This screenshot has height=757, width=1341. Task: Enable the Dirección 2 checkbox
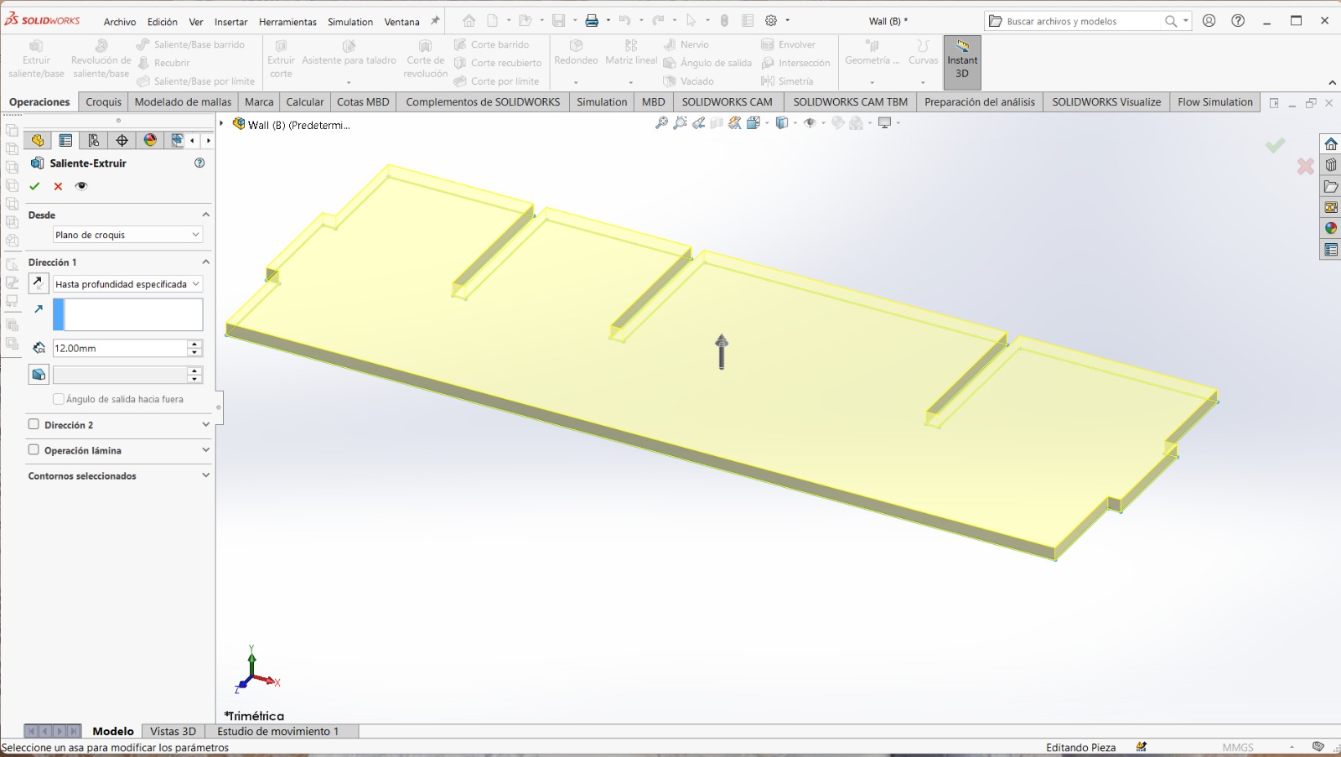tap(34, 424)
